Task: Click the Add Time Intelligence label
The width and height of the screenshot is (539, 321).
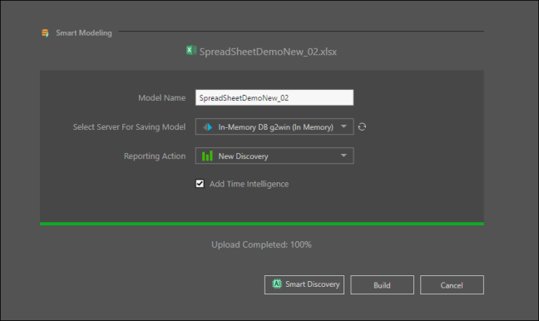Action: [249, 184]
